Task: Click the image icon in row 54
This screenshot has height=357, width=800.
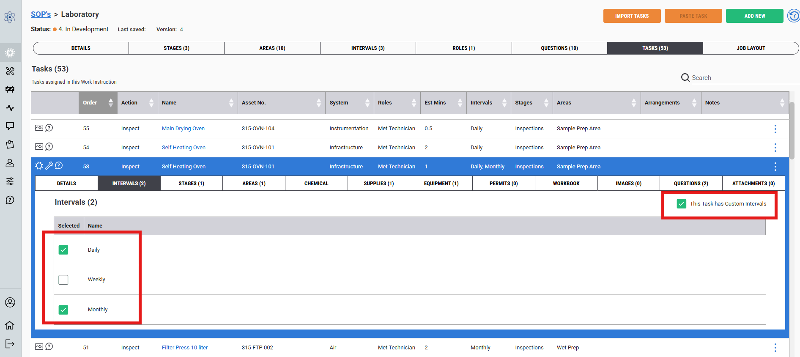Action: tap(39, 147)
